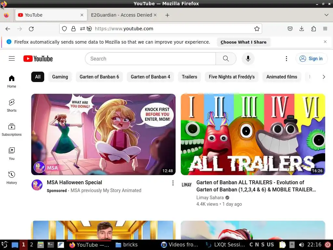Click the YouTube search field
The height and width of the screenshot is (250, 333).
click(x=150, y=59)
